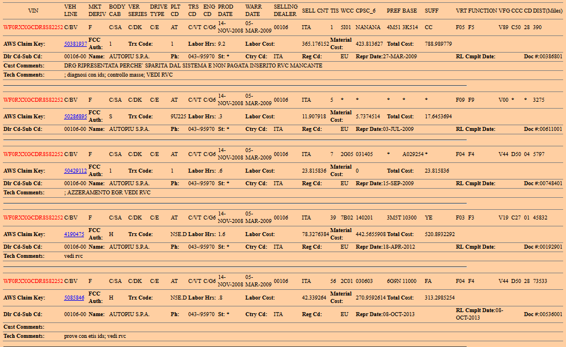Image resolution: width=566 pixels, height=347 pixels.
Task: Click claim key 50429112 hyperlink
Action: 75,171
